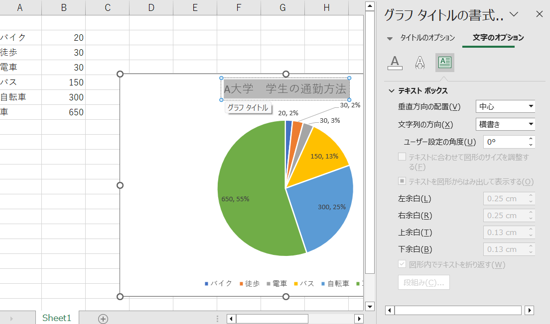550x324 pixels.
Task: Decrease the custom angle with down stepper
Action: (531, 145)
